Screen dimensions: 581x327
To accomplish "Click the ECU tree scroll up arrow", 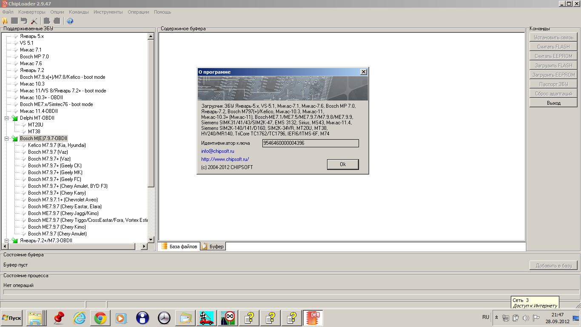I will 151,37.
